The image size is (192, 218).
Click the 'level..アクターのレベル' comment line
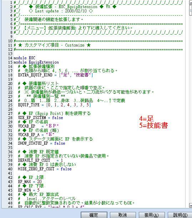(47, 199)
